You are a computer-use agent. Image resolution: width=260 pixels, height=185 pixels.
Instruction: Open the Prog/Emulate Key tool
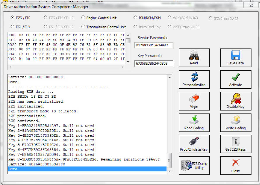pos(194,144)
